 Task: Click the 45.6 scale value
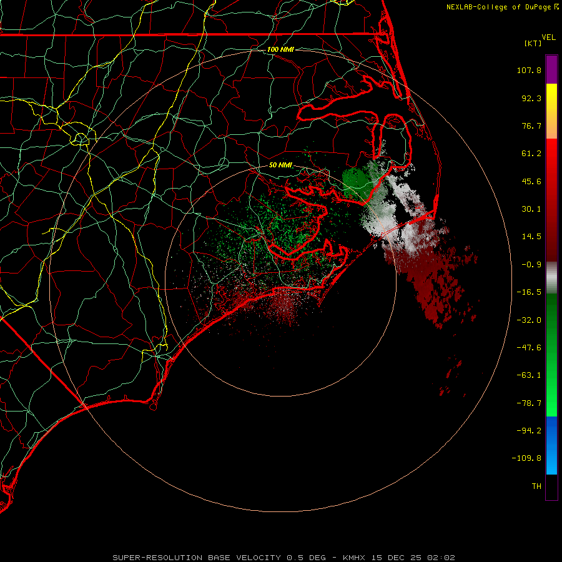pos(531,181)
